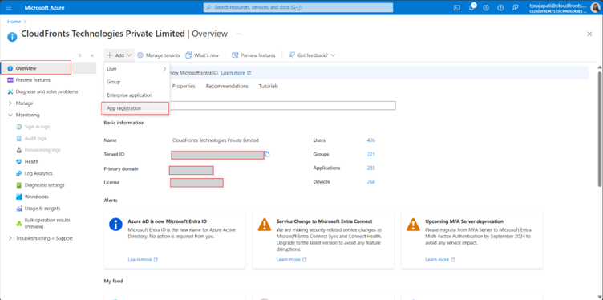Open Preview features in the sidebar
The image size is (603, 300).
[x=33, y=80]
